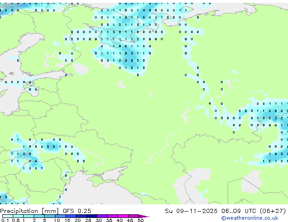Click the "0.1" legend scale label
The height and width of the screenshot is (222, 288).
coord(5,220)
